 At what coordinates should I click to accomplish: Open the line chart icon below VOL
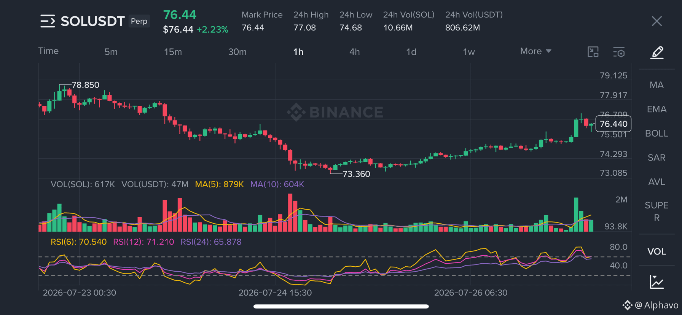pyautogui.click(x=657, y=282)
